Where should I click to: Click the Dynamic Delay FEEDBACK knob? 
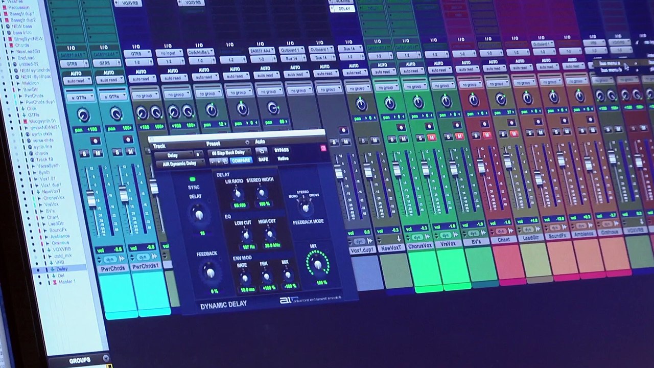point(209,271)
